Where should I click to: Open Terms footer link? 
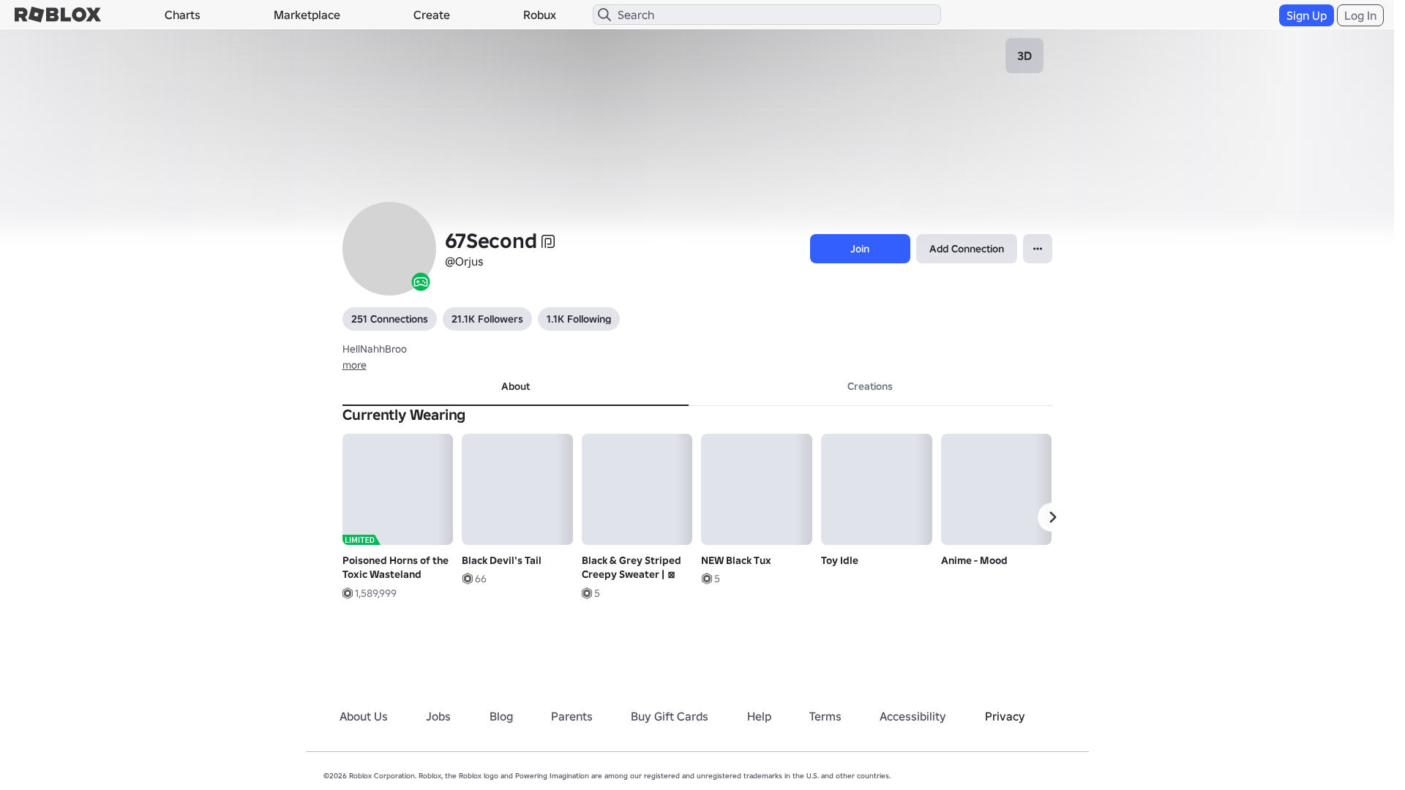(x=825, y=716)
